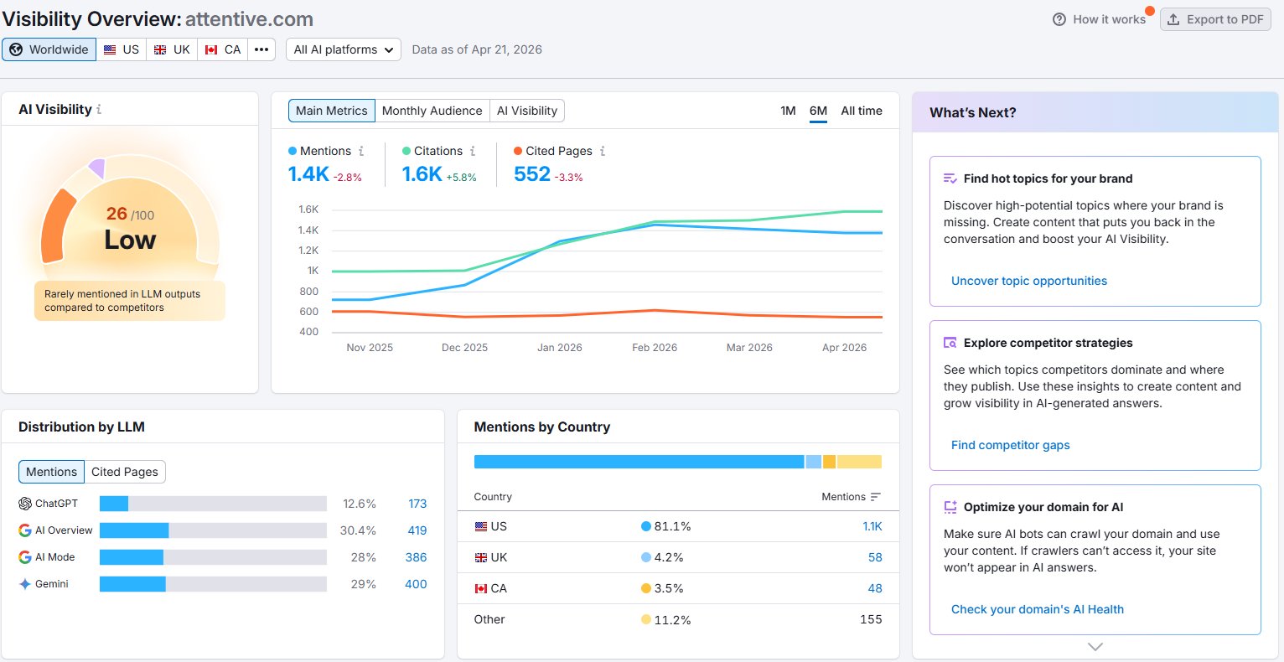Viewport: 1284px width, 662px height.
Task: Open the AI Visibility chart tab
Action: pos(527,111)
